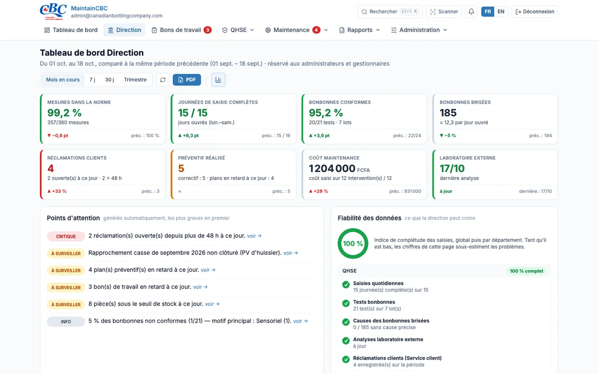Click the CRITIQUE severity badge
The image size is (598, 374).
(66, 236)
